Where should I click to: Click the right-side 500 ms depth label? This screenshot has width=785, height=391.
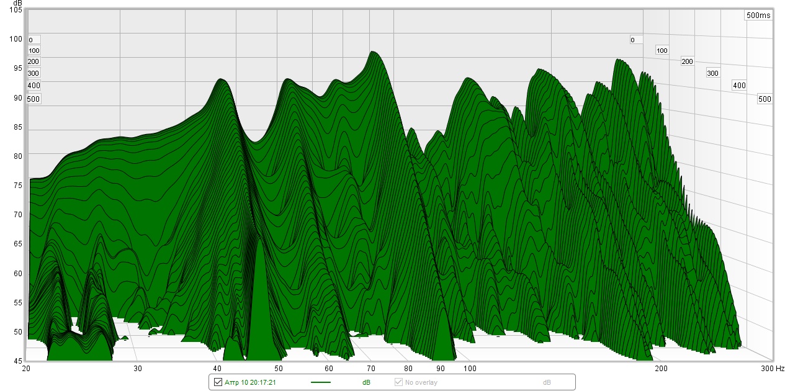(765, 99)
